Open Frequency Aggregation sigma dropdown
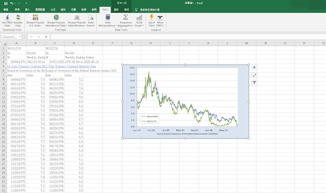This screenshot has width=326, height=193. pos(126,20)
